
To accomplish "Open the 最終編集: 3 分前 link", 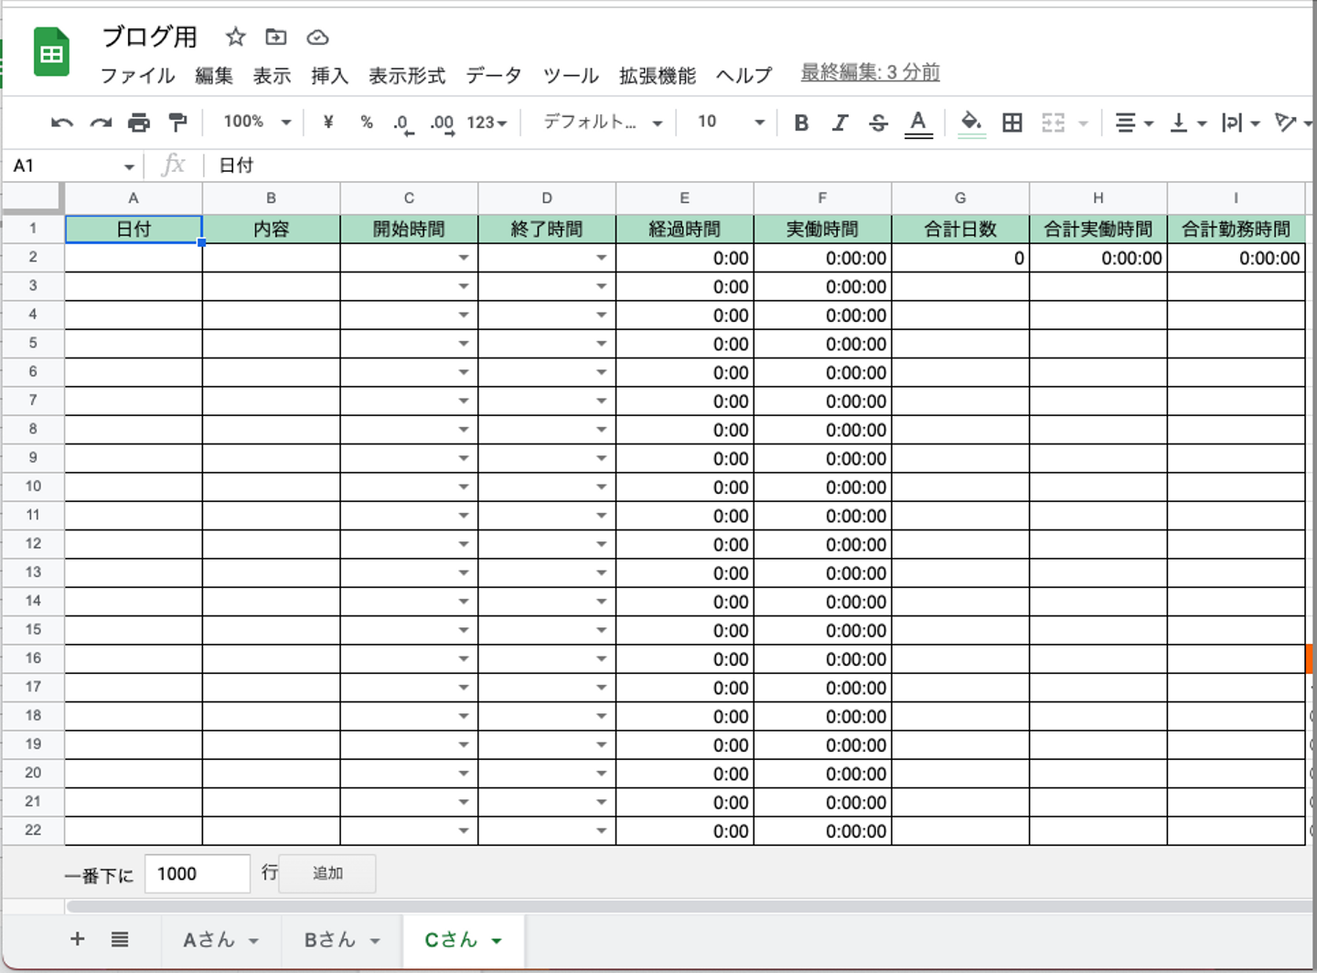I will pyautogui.click(x=871, y=72).
